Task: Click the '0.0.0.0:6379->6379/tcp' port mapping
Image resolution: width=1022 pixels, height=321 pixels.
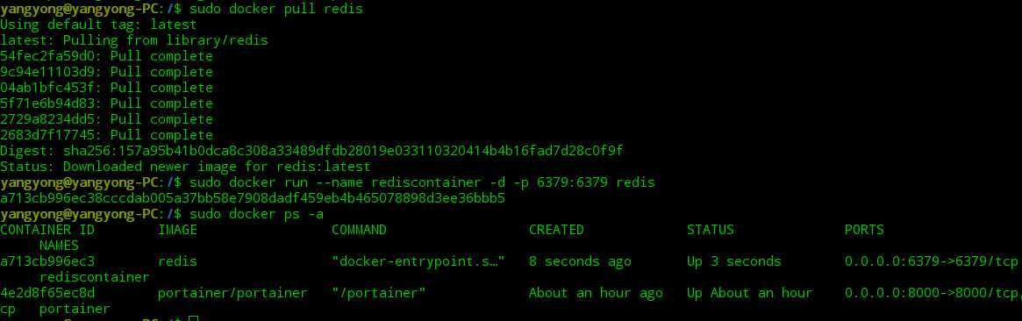Action: pyautogui.click(x=931, y=261)
